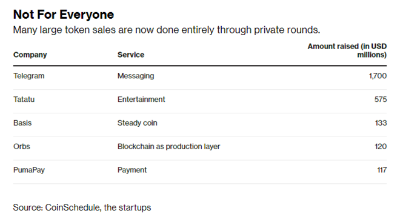Select 'Blockchain as production layer' cell

click(x=168, y=146)
